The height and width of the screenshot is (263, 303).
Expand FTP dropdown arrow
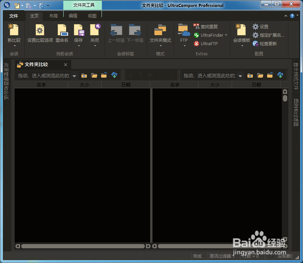click(185, 46)
